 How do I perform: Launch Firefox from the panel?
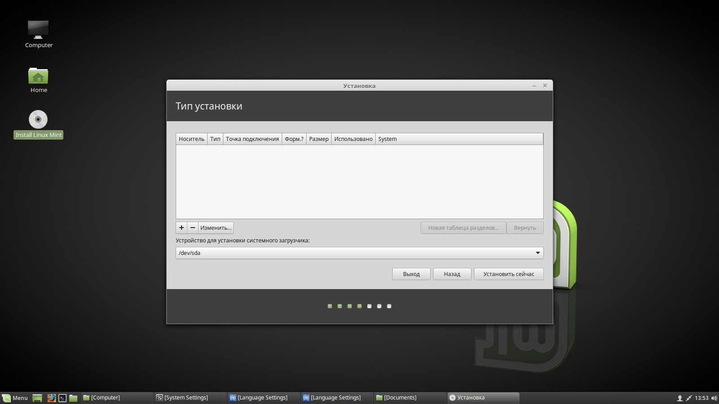[x=51, y=398]
